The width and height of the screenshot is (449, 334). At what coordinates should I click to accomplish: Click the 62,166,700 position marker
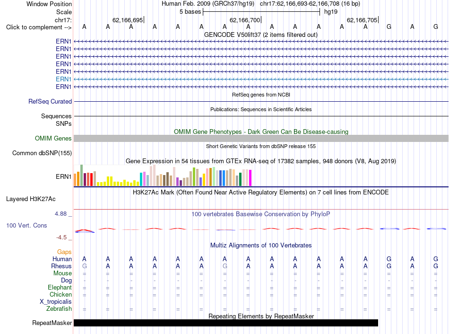tap(245, 20)
